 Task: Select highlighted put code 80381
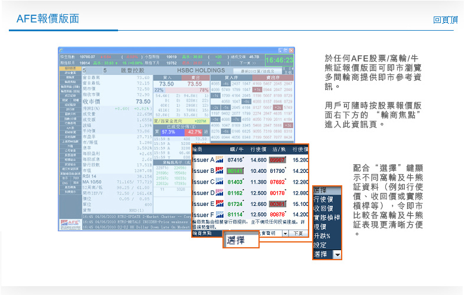(x=277, y=204)
